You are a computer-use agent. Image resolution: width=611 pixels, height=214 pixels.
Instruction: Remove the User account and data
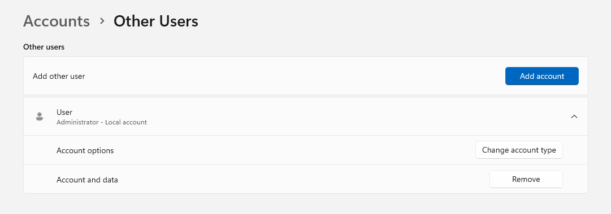(526, 179)
